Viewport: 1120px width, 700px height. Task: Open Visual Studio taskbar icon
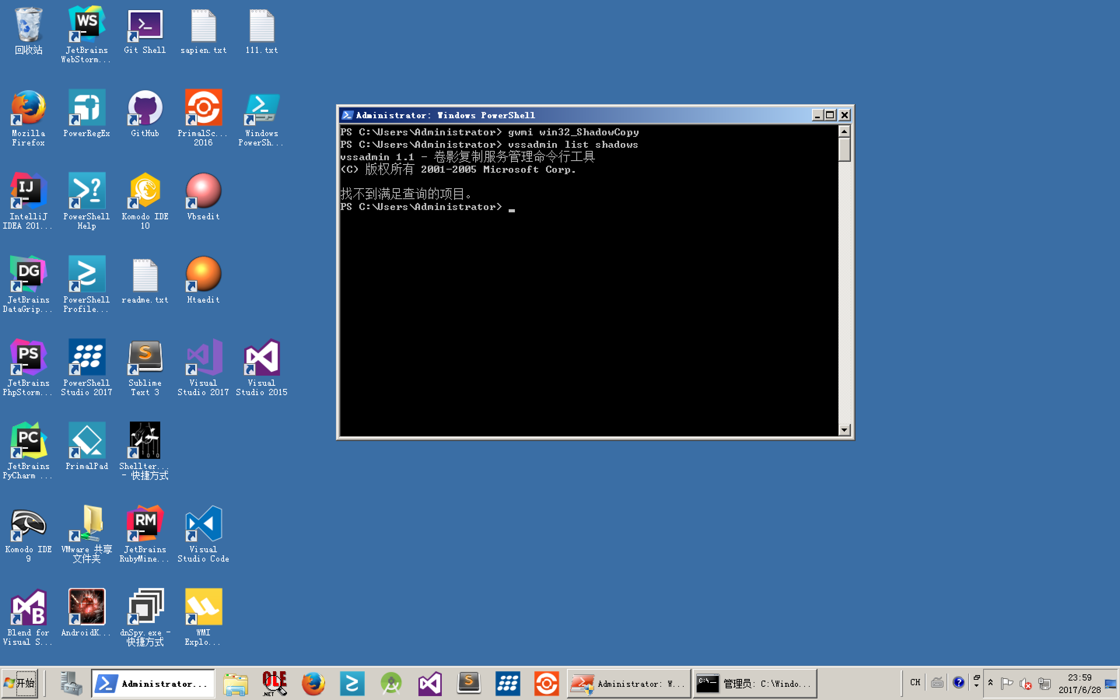click(x=430, y=684)
